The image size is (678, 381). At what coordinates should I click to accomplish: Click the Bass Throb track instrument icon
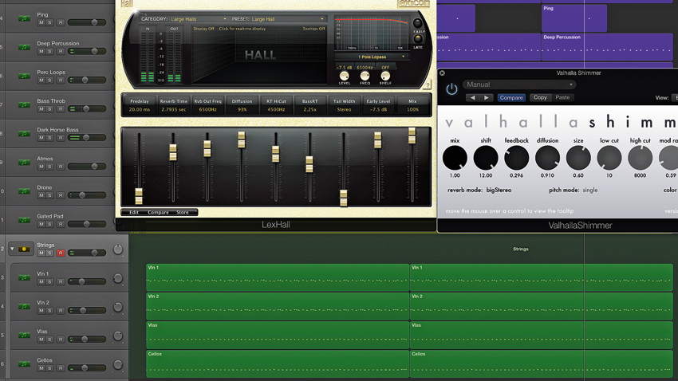tap(24, 105)
